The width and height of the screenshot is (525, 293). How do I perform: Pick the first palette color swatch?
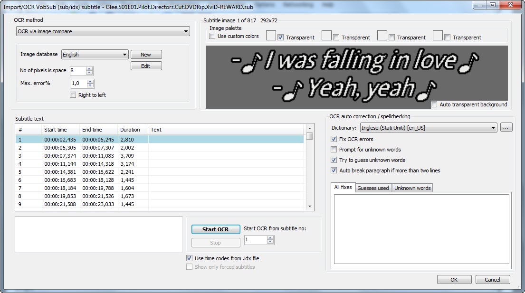271,36
